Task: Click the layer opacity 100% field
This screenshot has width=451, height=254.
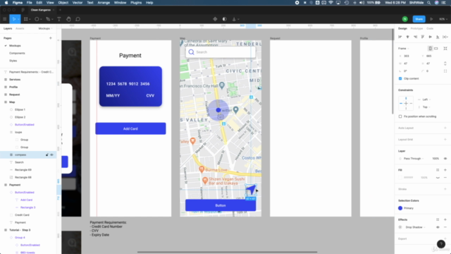Action: (x=435, y=158)
